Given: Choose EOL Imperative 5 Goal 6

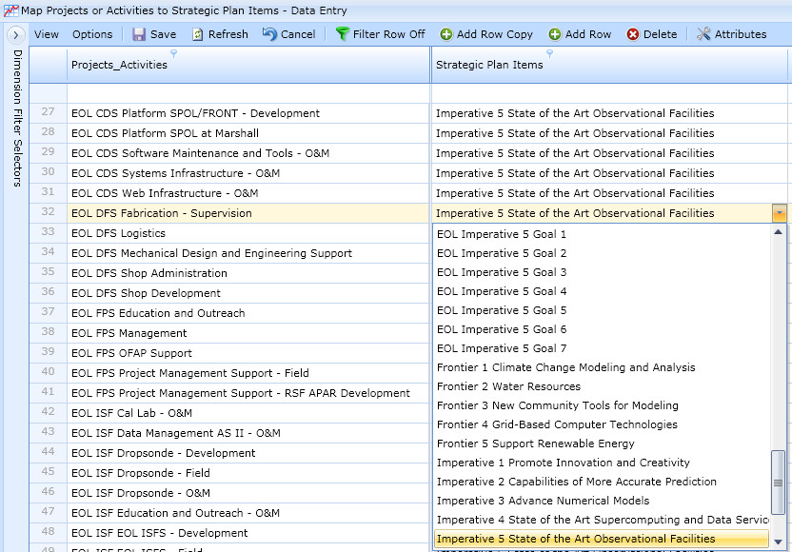Looking at the screenshot, I should tap(601, 330).
